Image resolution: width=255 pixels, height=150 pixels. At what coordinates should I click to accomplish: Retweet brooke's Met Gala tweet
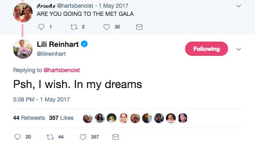(x=74, y=27)
